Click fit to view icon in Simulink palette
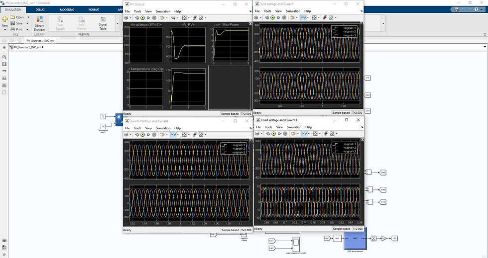The height and width of the screenshot is (258, 488). click(x=4, y=64)
